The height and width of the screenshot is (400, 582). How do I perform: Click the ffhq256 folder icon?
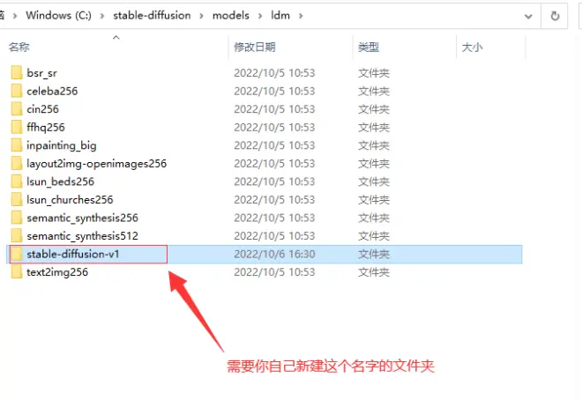pos(17,127)
